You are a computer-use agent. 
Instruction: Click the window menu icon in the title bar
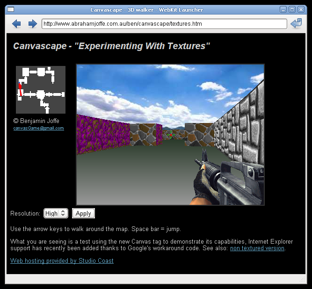click(11, 9)
